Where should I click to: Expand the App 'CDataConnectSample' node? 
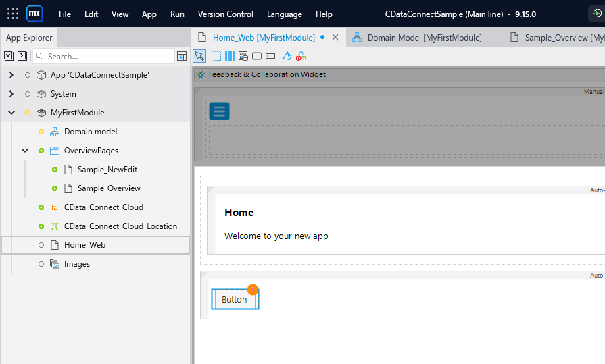coord(11,75)
